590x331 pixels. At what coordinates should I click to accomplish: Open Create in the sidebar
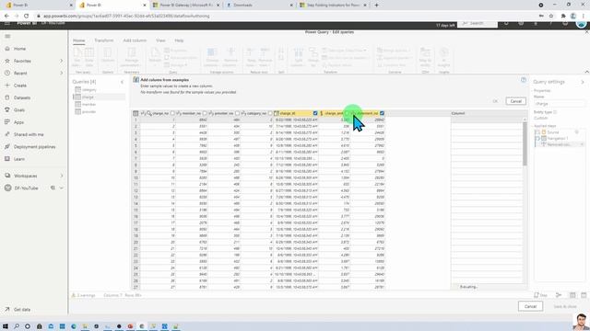coord(20,86)
